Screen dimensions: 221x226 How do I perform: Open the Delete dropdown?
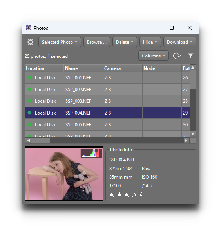(x=125, y=42)
